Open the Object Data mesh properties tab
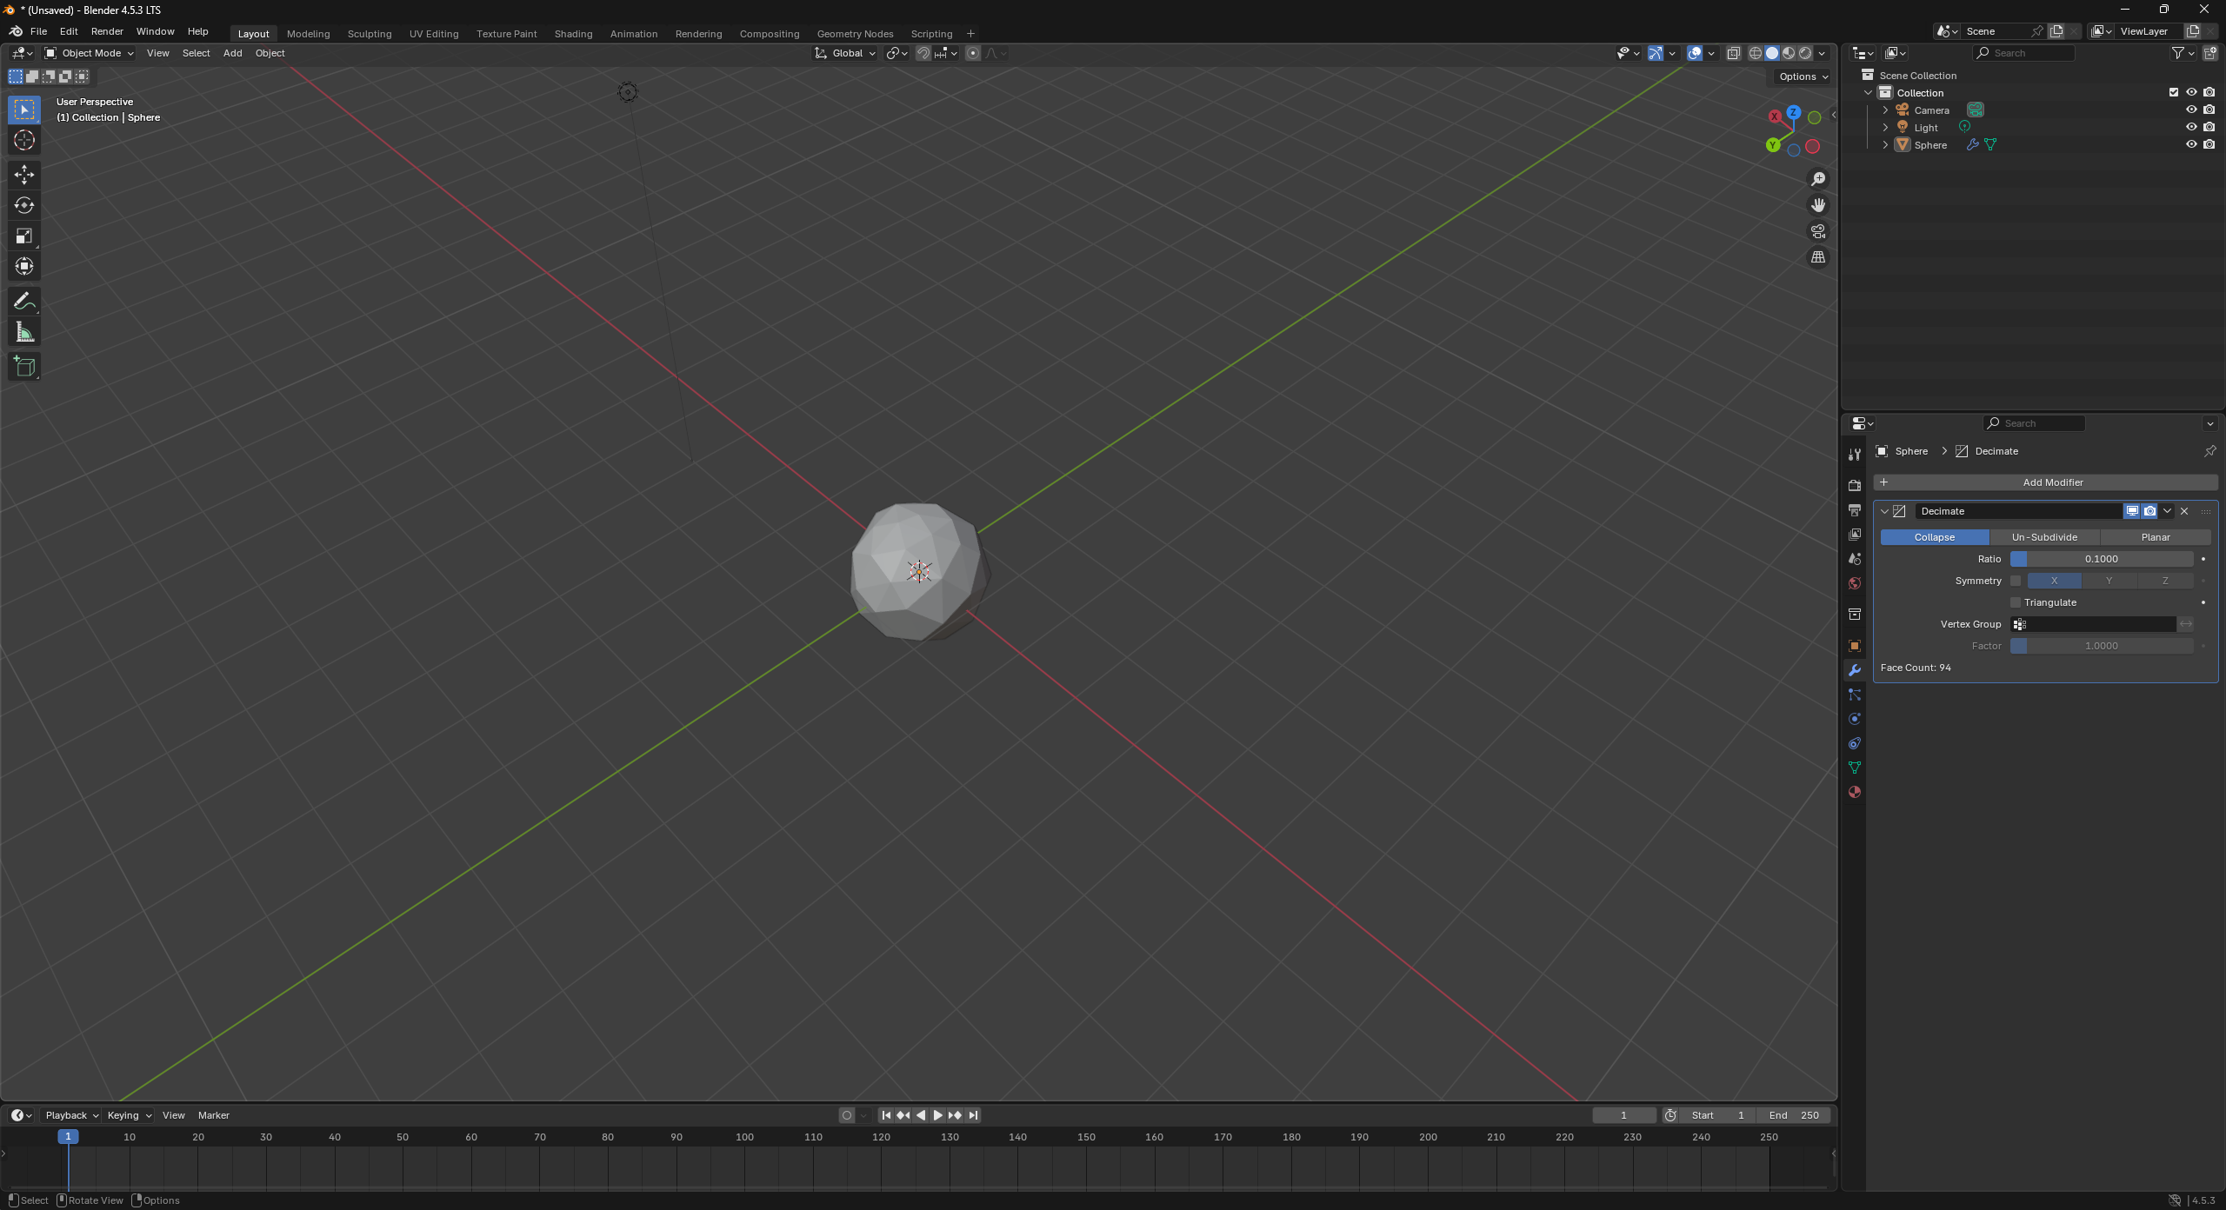The image size is (2226, 1210). pos(1855,768)
